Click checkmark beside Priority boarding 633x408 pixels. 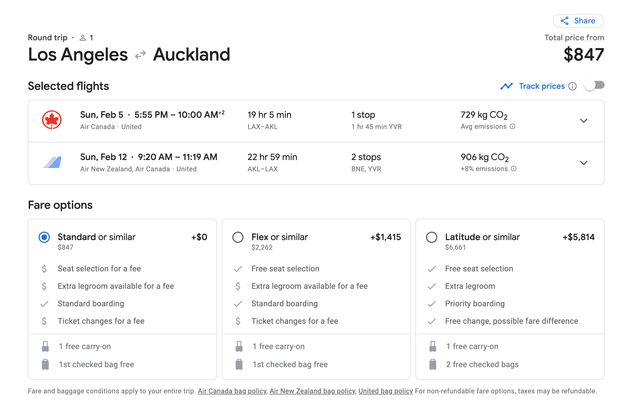432,304
